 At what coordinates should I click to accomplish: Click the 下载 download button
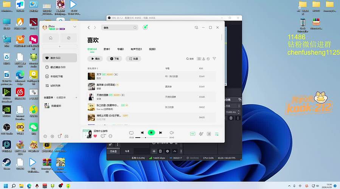[114, 59]
